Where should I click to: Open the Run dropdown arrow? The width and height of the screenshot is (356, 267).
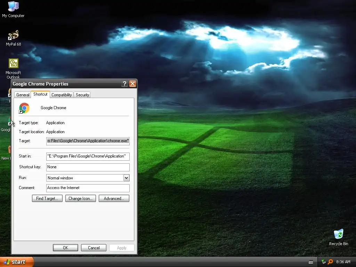tap(127, 178)
